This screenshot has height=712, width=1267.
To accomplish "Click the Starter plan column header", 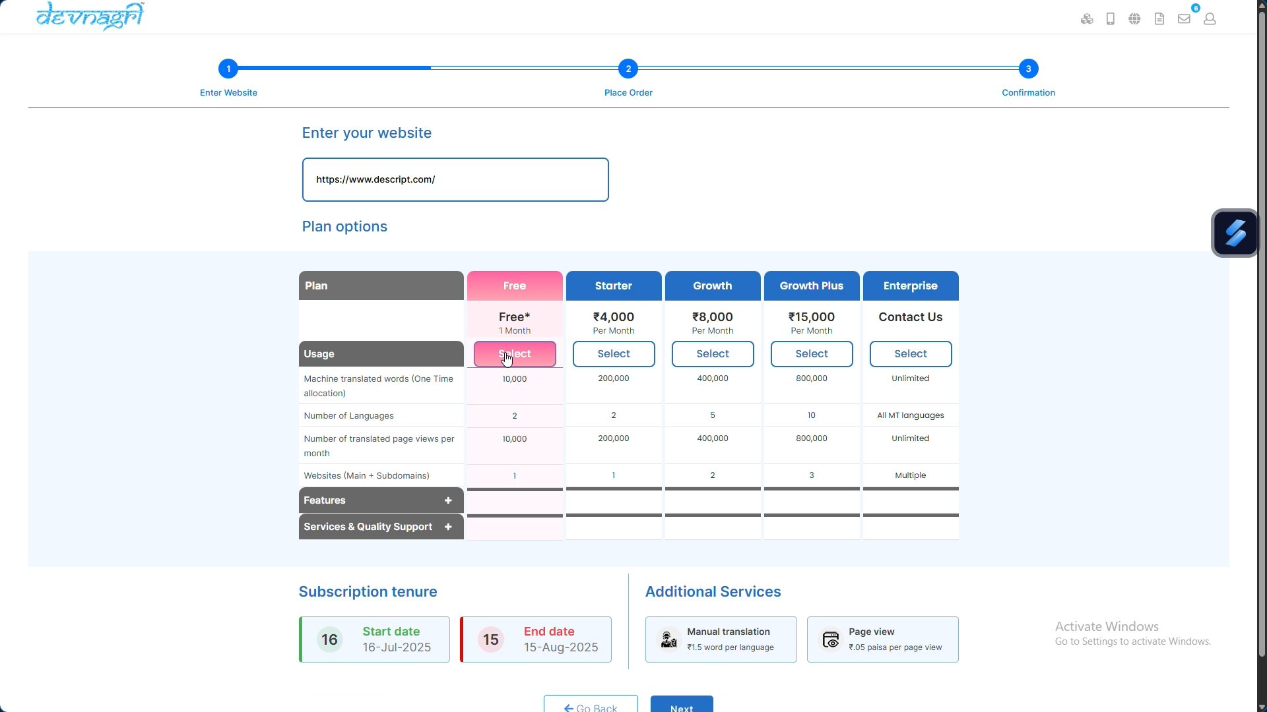I will click(x=614, y=285).
